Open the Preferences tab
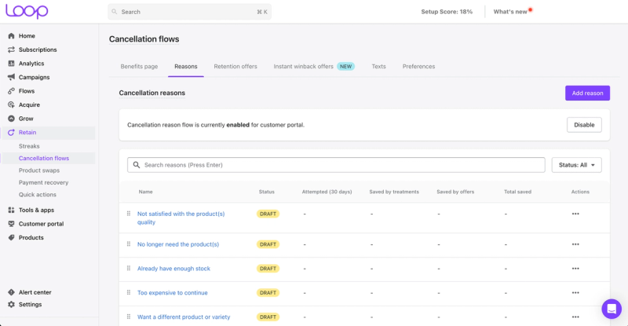 tap(418, 67)
